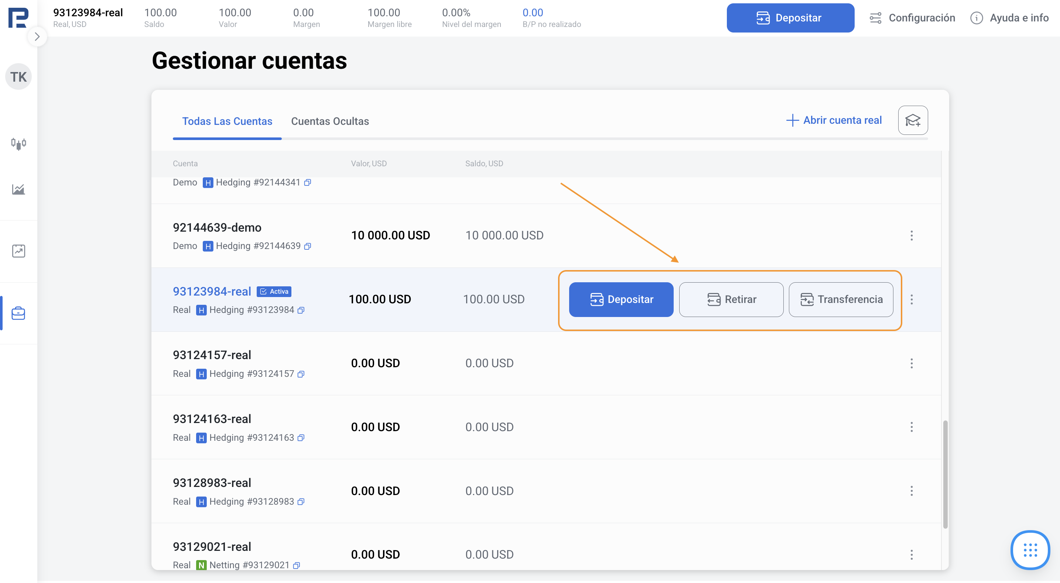The height and width of the screenshot is (583, 1060).
Task: Click the TK user avatar
Action: coord(18,76)
